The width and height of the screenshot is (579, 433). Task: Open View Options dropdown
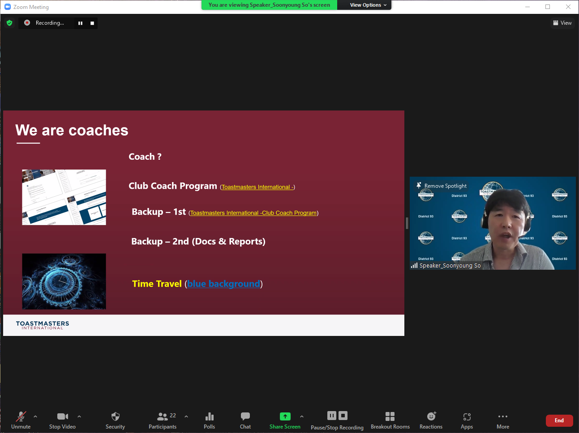tap(368, 5)
